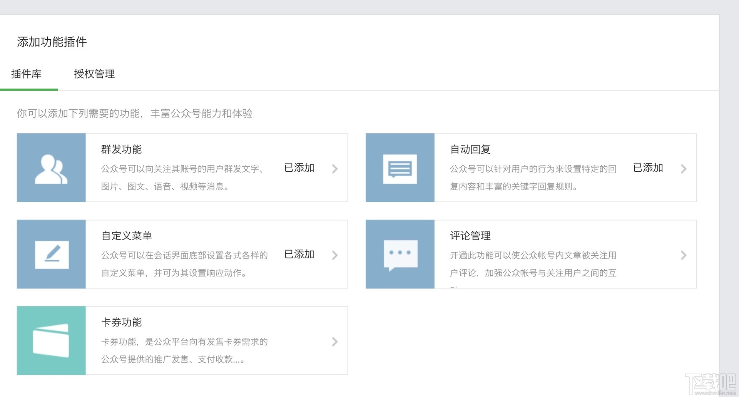Screen dimensions: 739x397
Task: Click the 卡券功能 description text
Action: (184, 351)
